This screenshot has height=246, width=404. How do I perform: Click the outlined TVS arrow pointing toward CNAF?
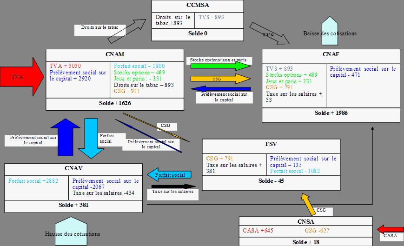point(270,33)
